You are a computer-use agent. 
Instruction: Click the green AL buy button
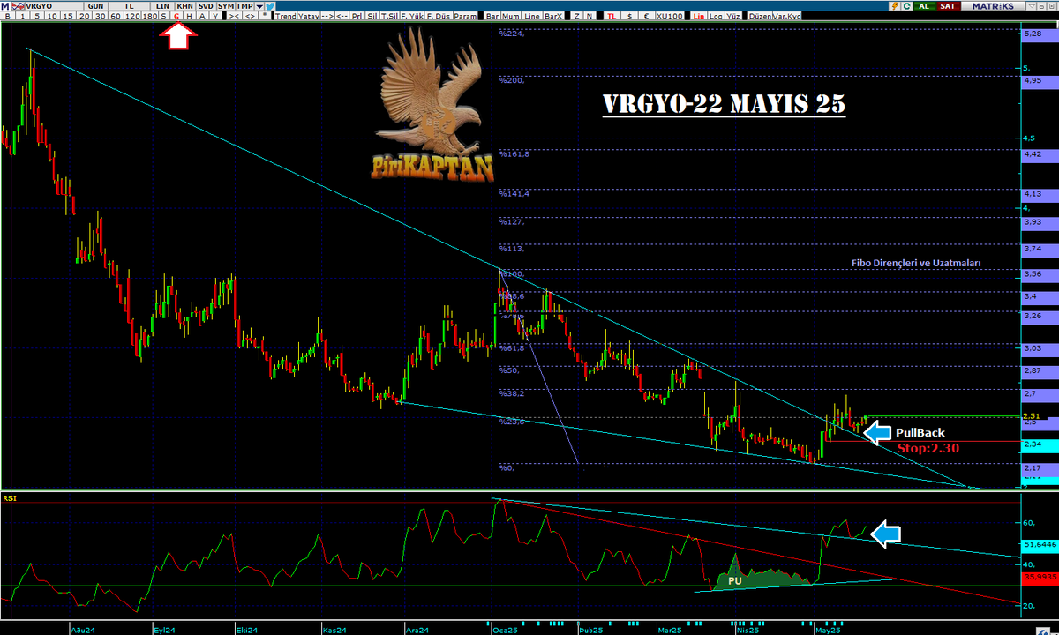pos(924,6)
